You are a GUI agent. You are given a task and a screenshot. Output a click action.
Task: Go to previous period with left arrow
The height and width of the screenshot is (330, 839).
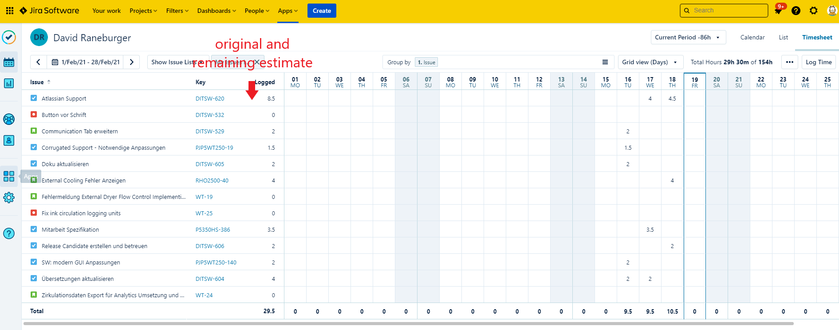[39, 62]
